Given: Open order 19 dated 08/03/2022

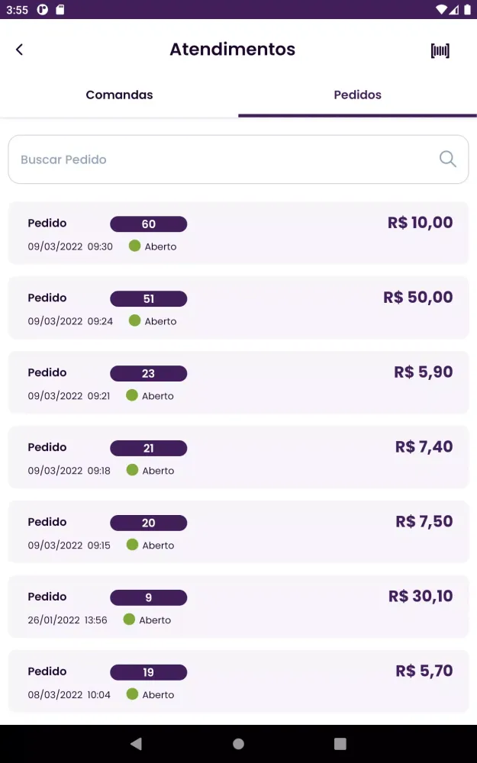Looking at the screenshot, I should [238, 681].
